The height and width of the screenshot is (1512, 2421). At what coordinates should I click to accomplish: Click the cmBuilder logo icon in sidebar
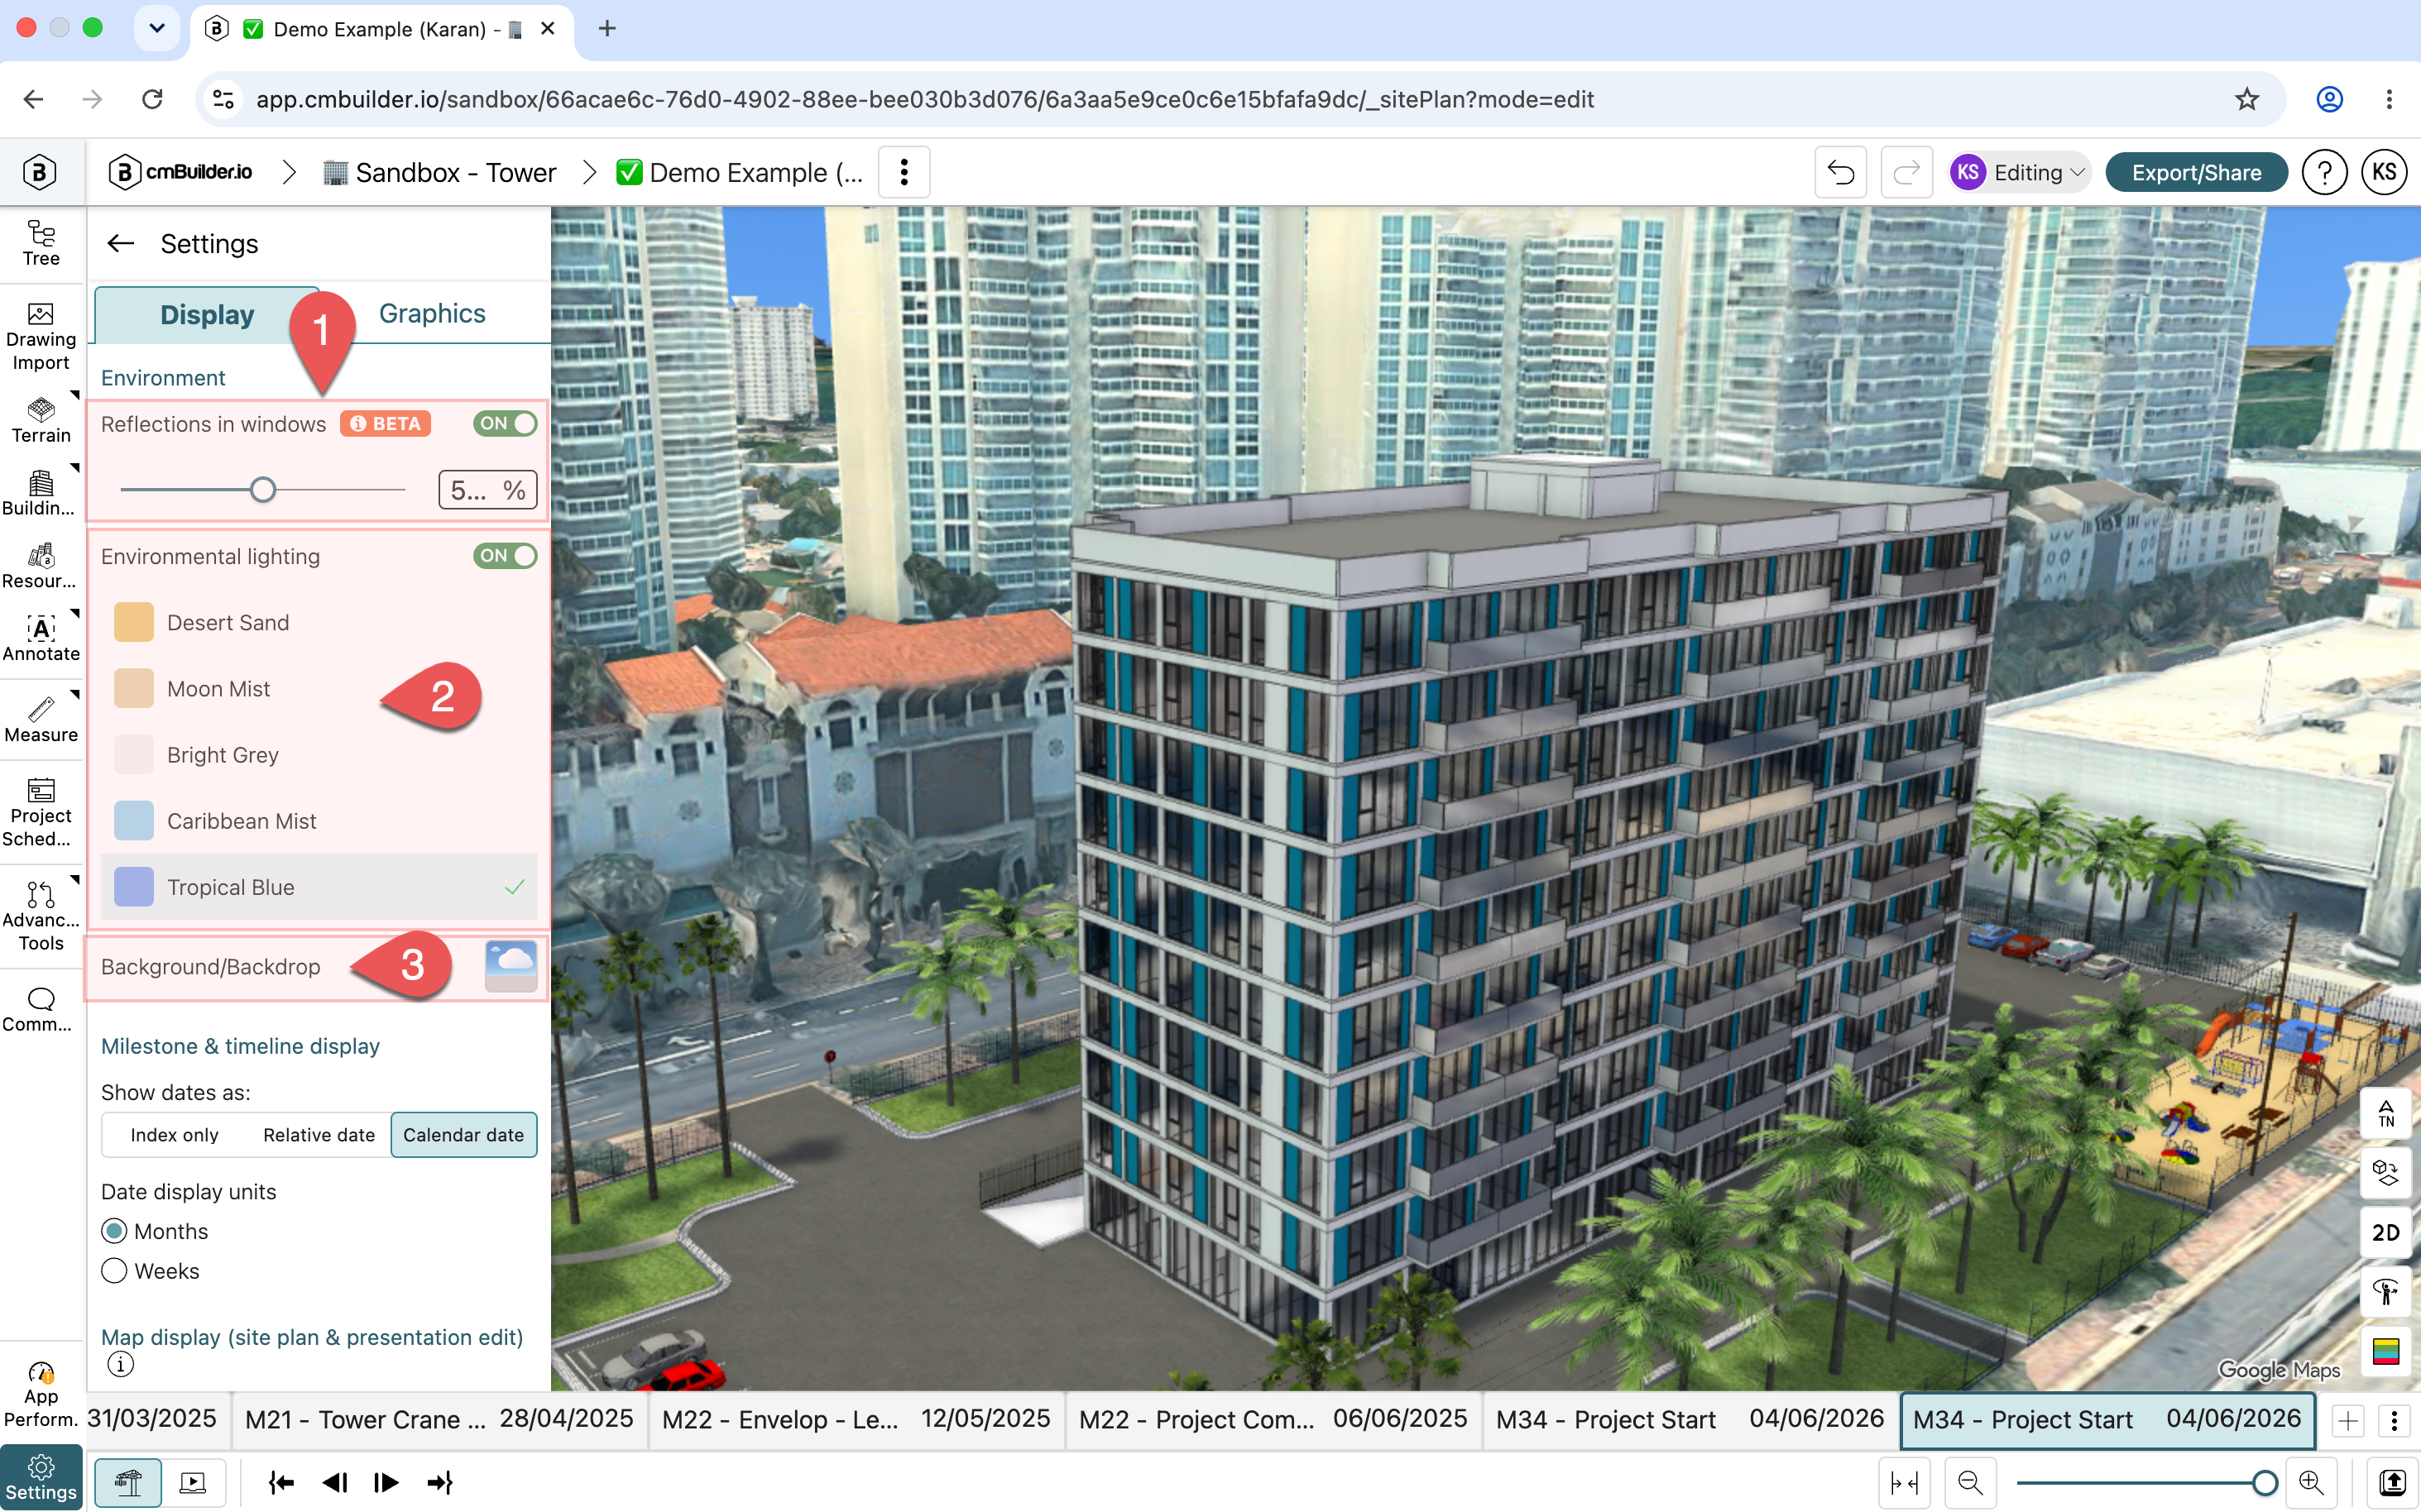[39, 172]
